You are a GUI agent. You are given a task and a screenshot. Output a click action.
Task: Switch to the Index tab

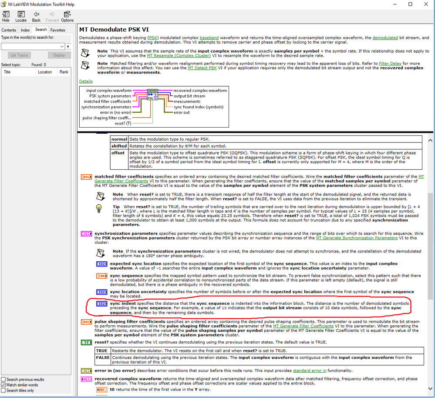[x=25, y=30]
